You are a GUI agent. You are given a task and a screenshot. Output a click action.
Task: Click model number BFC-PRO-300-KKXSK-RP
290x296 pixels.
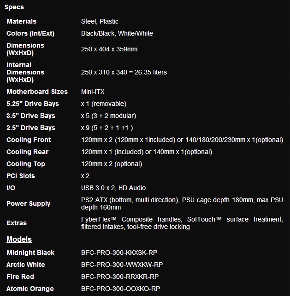point(119,253)
